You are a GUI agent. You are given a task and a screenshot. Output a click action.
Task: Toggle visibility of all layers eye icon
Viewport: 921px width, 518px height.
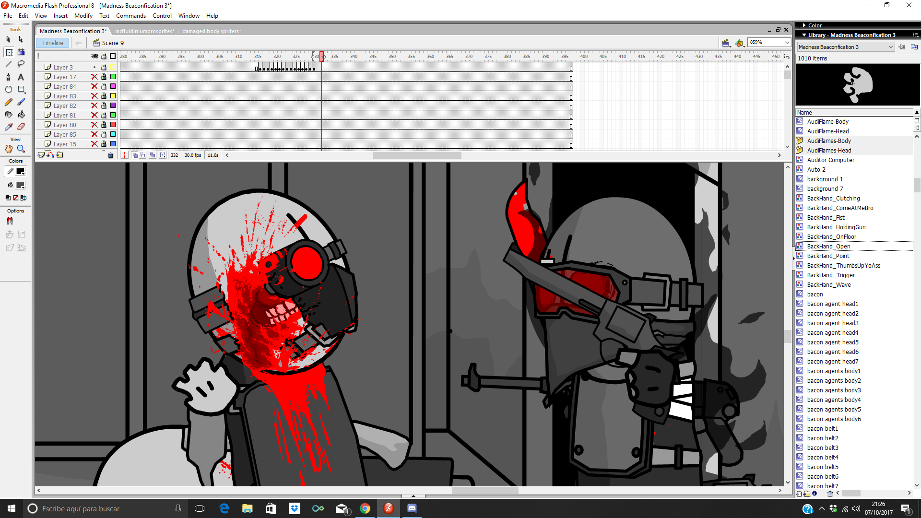[x=94, y=56]
